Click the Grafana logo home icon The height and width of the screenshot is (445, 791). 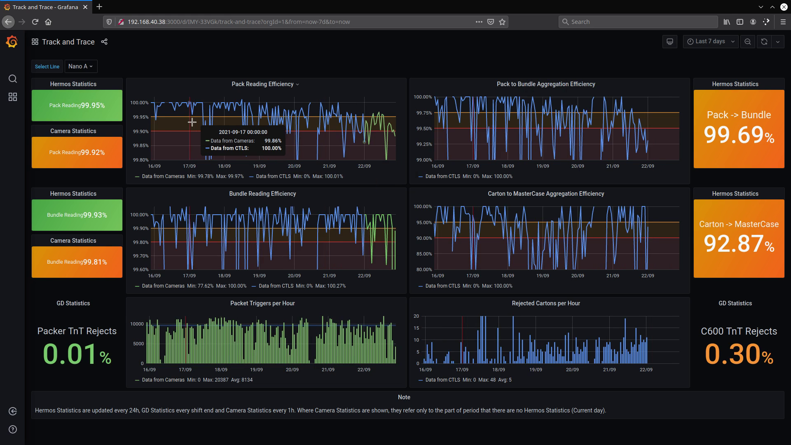point(12,42)
